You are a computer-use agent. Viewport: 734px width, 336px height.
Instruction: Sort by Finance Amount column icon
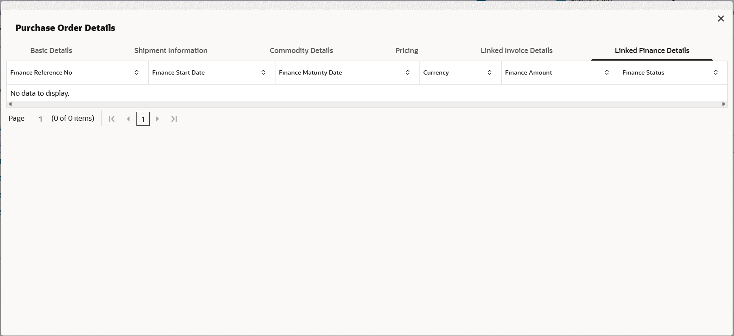(x=607, y=72)
